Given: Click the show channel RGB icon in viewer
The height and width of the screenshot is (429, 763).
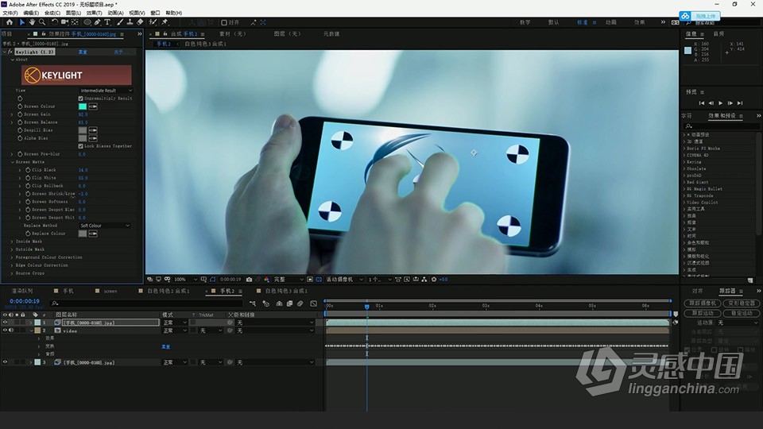Looking at the screenshot, I should [267, 280].
